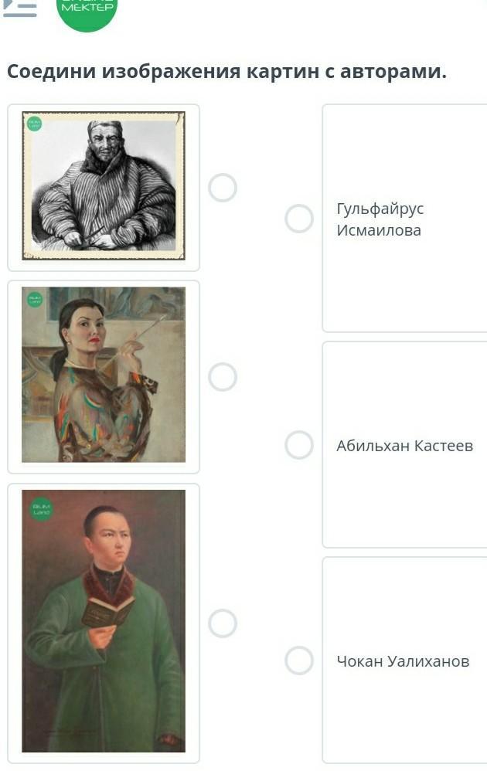Select connector circle for Гульфайрус Исмаилова

click(x=299, y=219)
